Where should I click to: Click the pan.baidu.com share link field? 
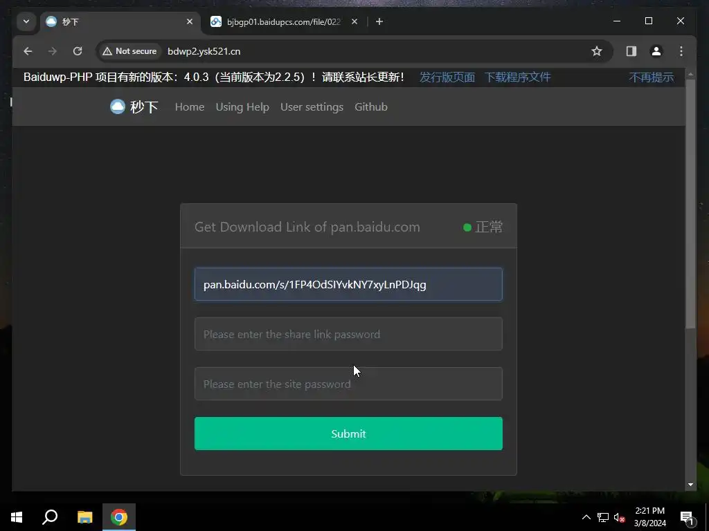pyautogui.click(x=348, y=284)
